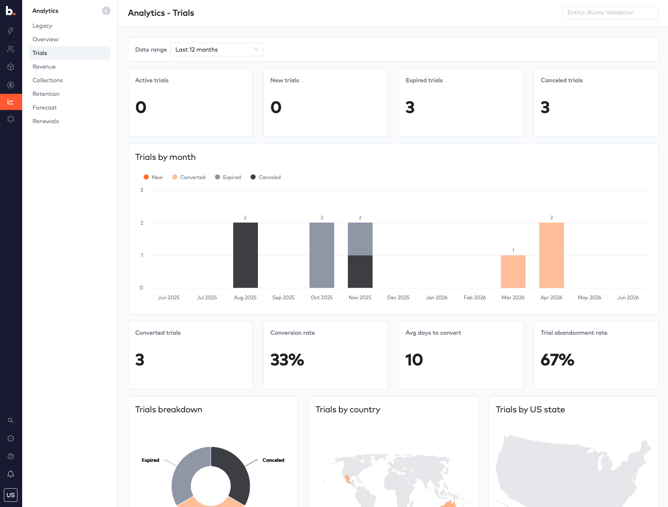Screen dimensions: 668x507
Task: Open Retention analytics
Action: click(x=46, y=94)
